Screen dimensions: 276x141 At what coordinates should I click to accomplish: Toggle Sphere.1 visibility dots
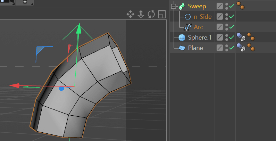[227, 37]
